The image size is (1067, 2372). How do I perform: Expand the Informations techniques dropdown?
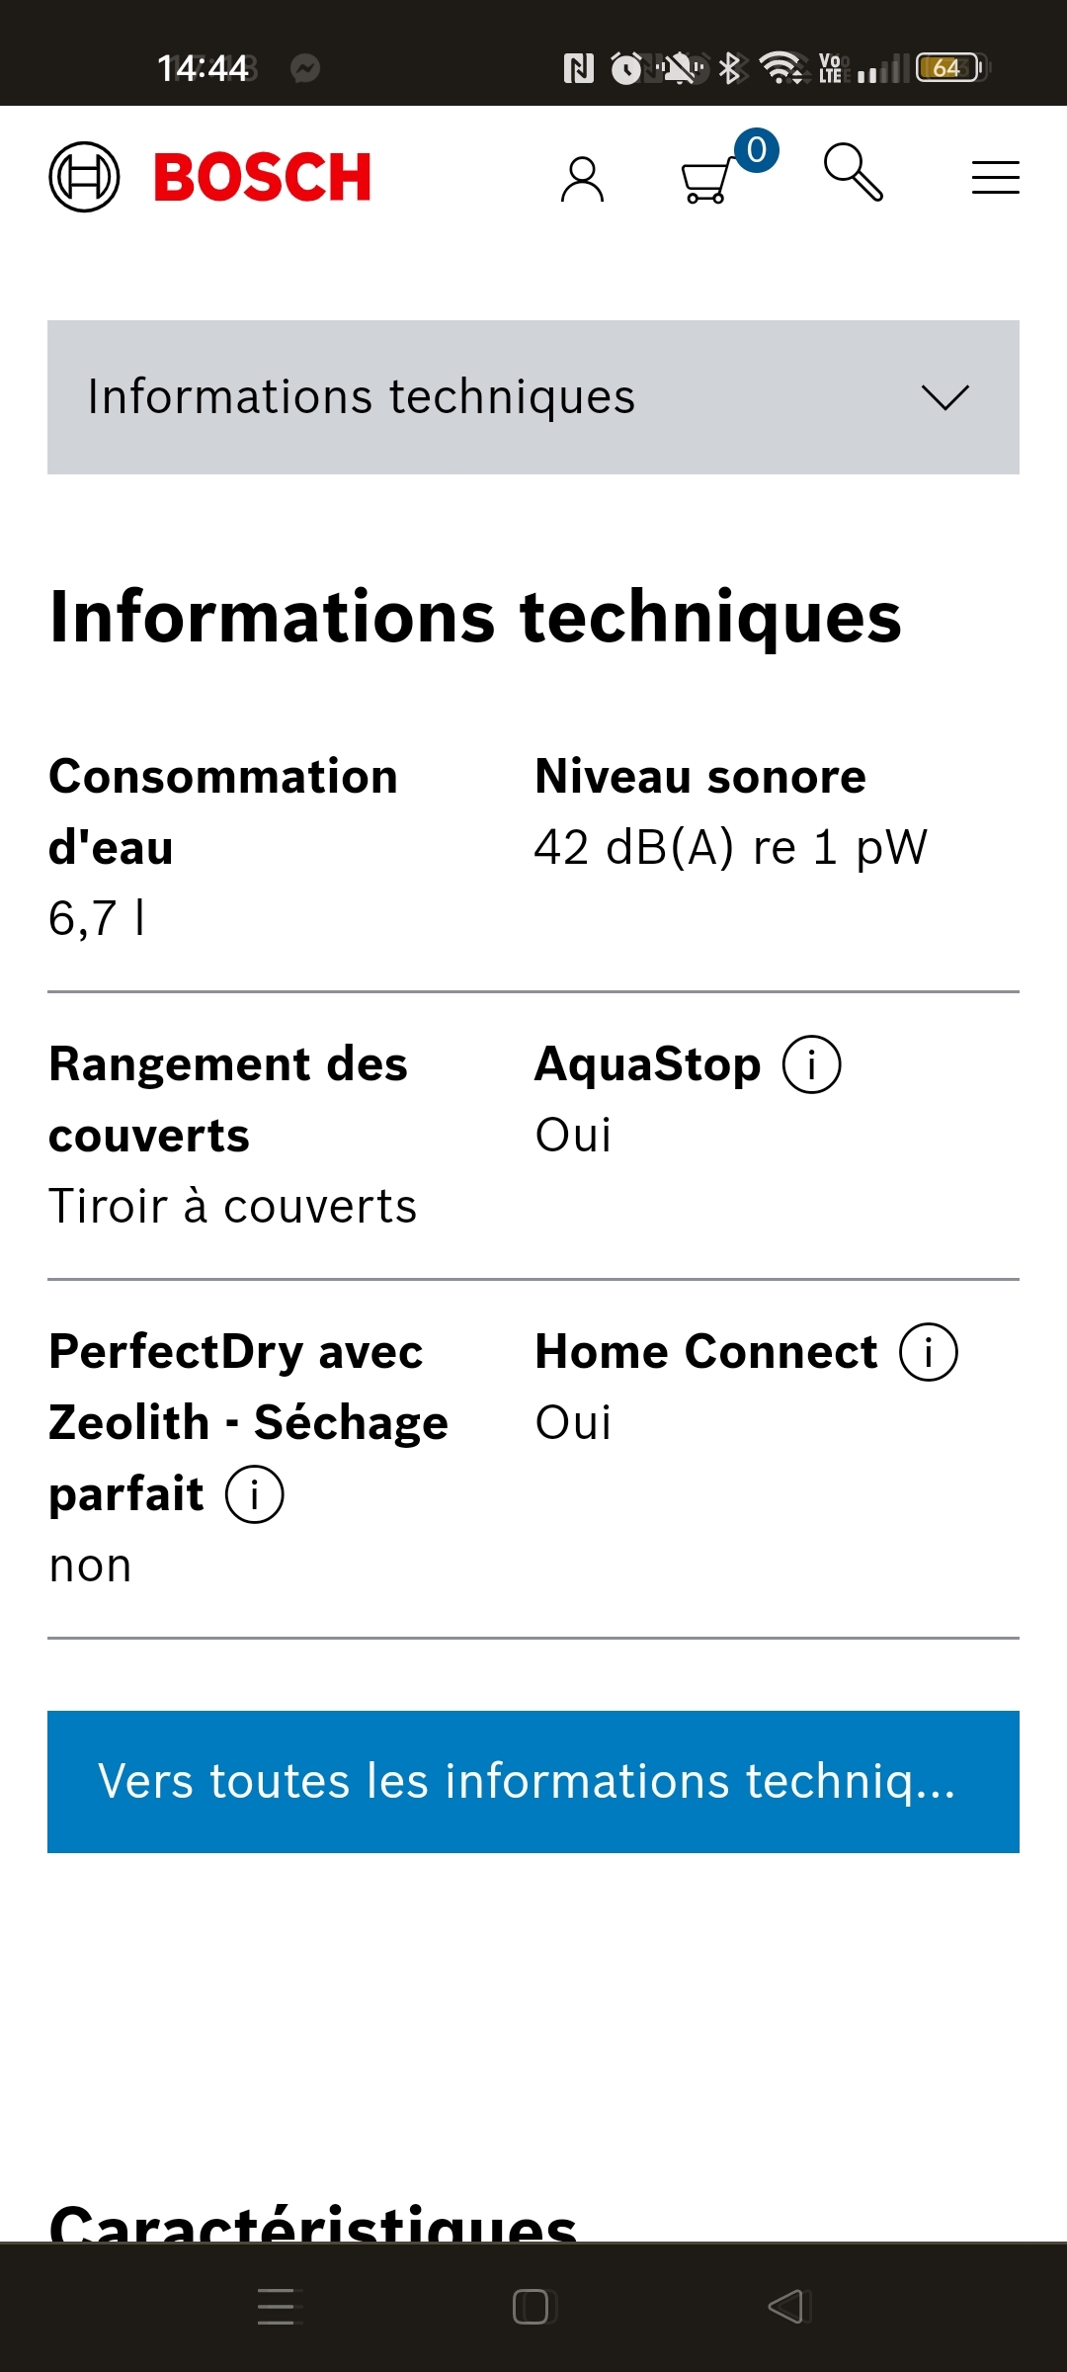[x=533, y=397]
